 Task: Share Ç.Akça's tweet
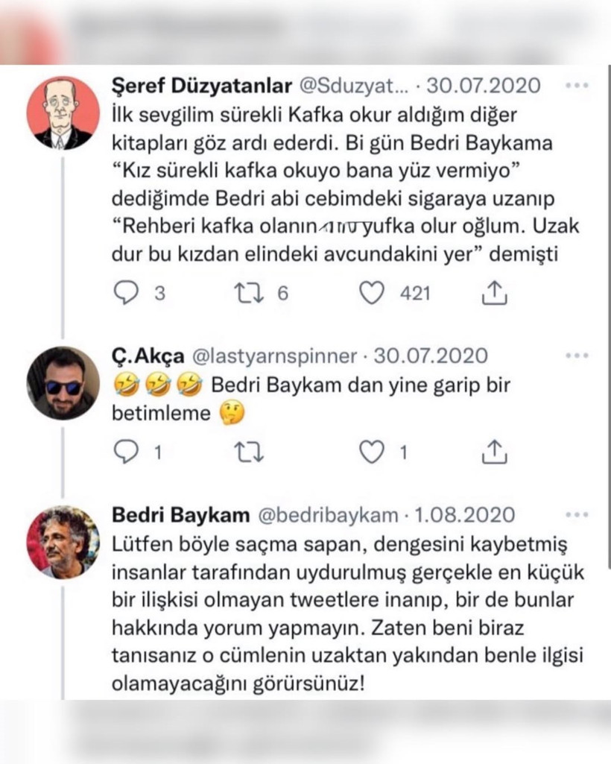pyautogui.click(x=494, y=452)
